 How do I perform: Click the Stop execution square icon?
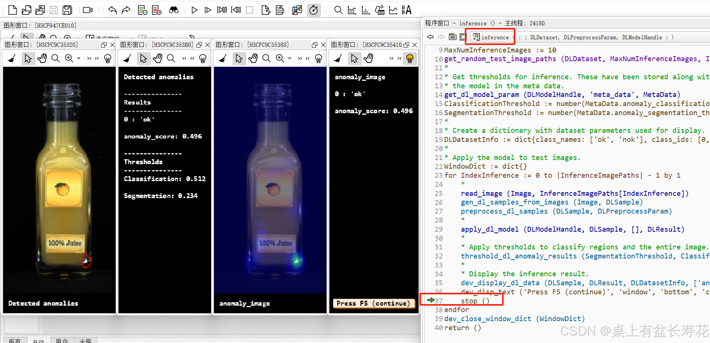tap(249, 10)
